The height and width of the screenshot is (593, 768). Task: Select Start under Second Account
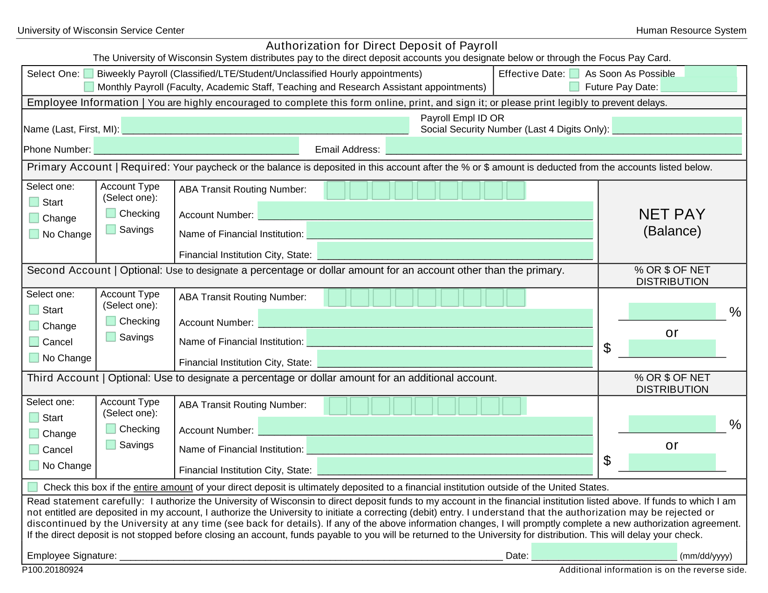pos(34,310)
